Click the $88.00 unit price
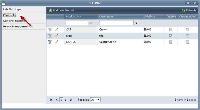Image resolution: width=200 pixels, height=110 pixels. coord(147,42)
